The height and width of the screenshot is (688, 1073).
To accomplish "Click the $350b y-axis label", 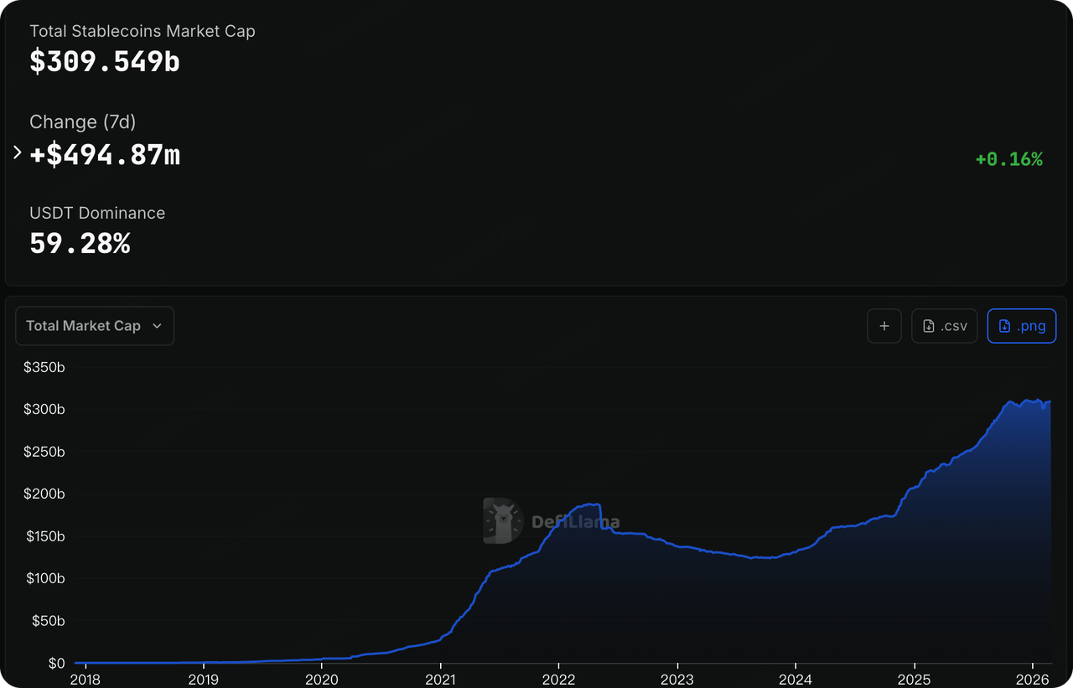I will (x=44, y=367).
